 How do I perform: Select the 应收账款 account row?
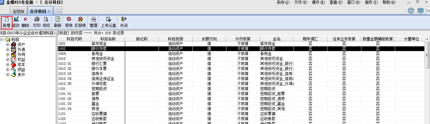pos(241,119)
